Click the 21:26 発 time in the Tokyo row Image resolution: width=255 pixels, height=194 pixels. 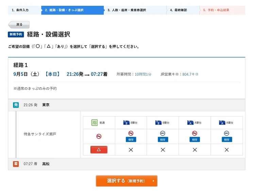[x=30, y=105]
